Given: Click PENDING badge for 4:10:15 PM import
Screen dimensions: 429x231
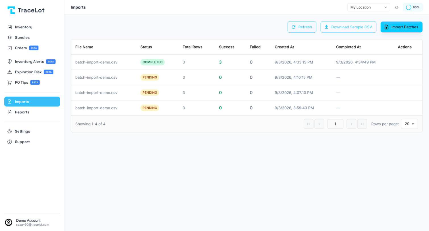Looking at the screenshot, I should point(150,77).
